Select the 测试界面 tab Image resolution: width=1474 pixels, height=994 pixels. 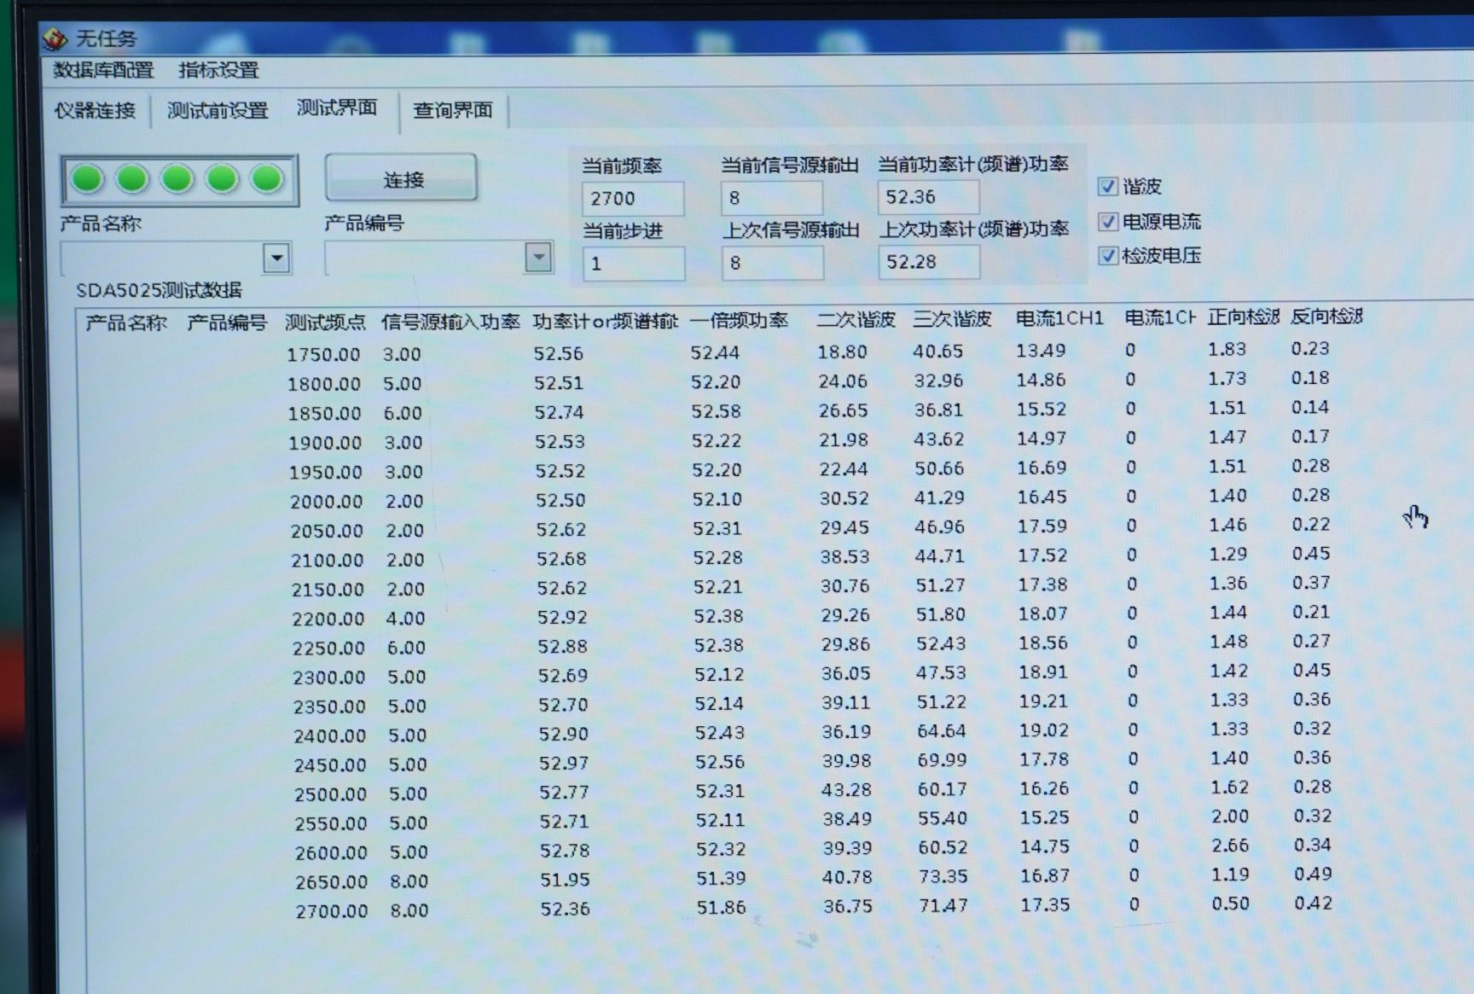click(x=337, y=108)
